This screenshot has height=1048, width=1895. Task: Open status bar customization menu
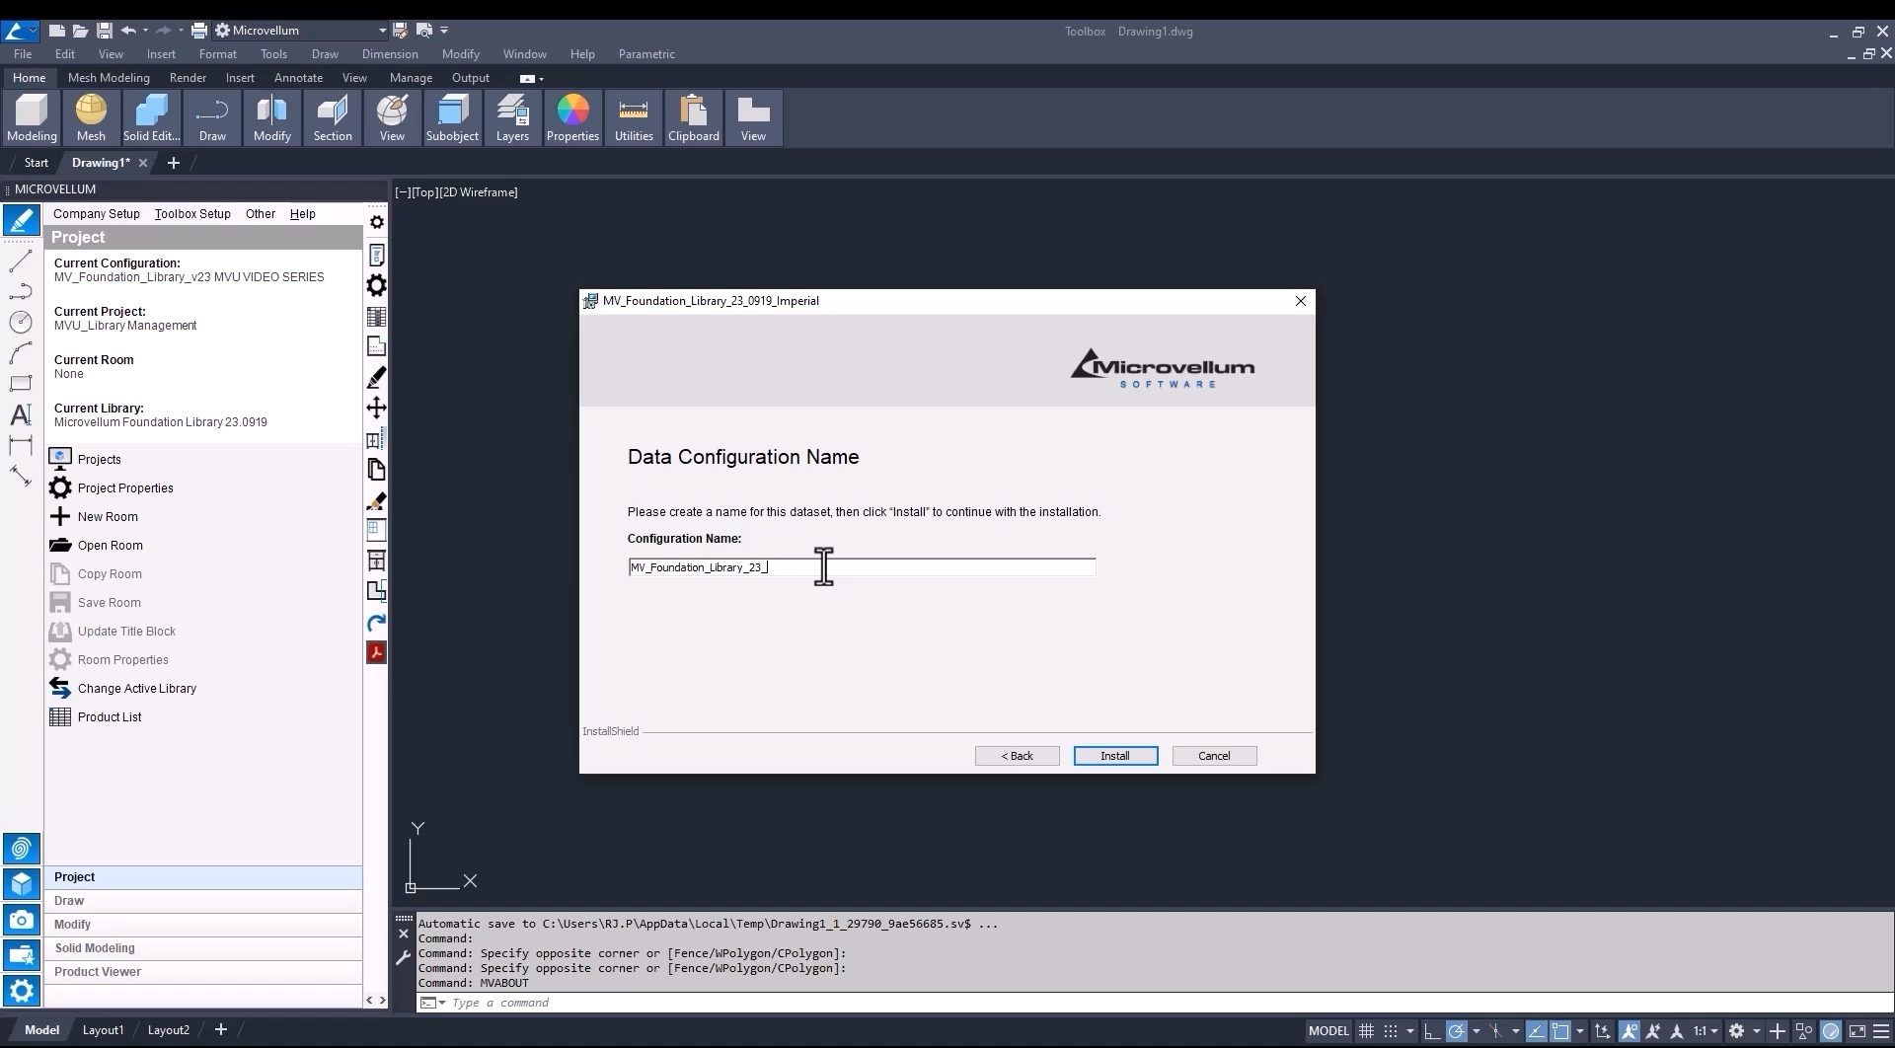(1881, 1030)
